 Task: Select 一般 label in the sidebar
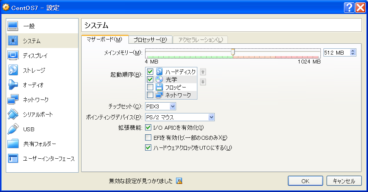tap(29, 26)
